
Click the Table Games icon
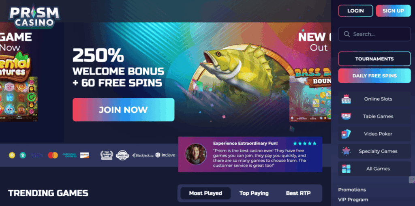[x=346, y=116]
